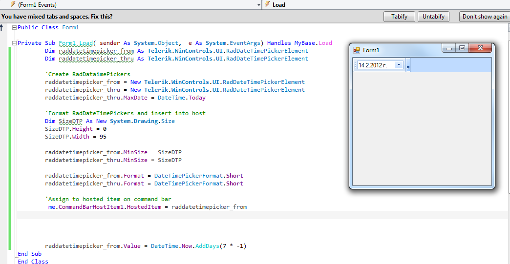Click the lightning icon beside Load
This screenshot has width=510, height=264.
tap(267, 4)
